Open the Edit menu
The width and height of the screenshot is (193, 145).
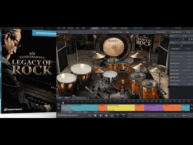(64, 28)
